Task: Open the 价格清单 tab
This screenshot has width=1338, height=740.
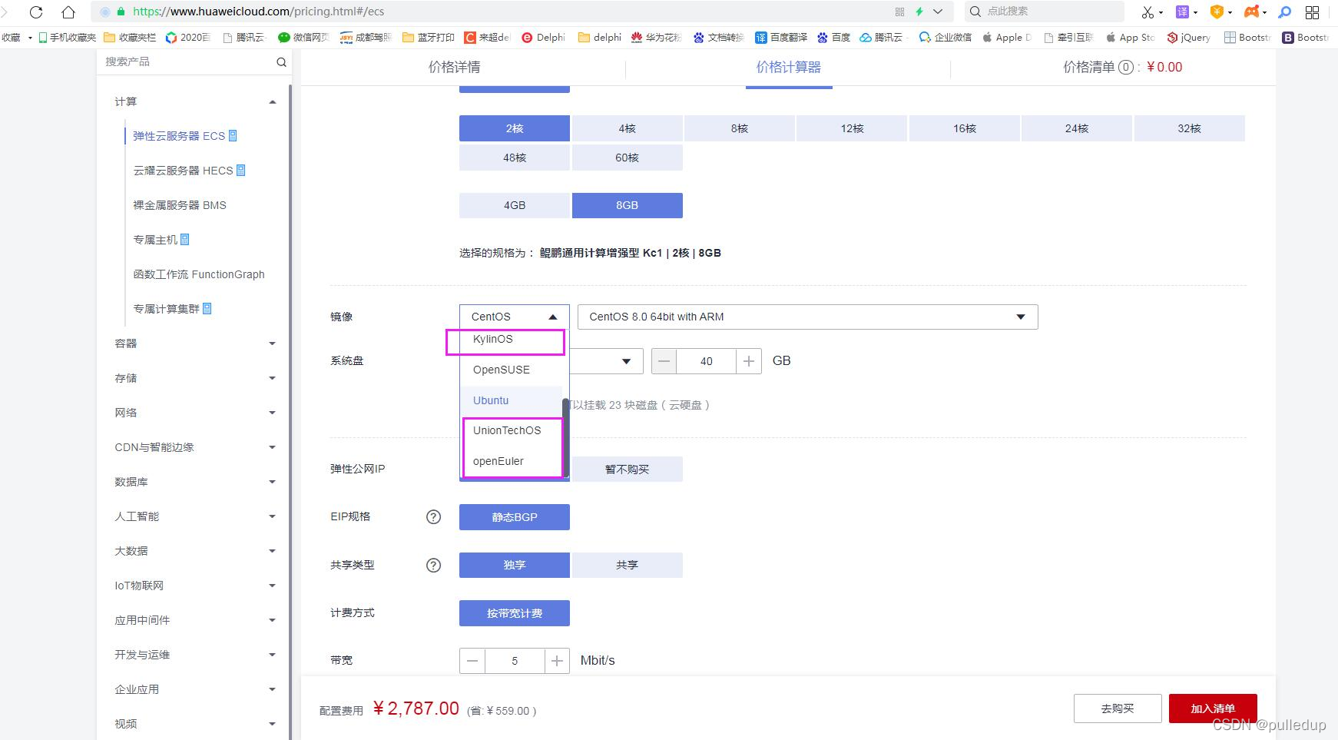Action: click(1123, 68)
